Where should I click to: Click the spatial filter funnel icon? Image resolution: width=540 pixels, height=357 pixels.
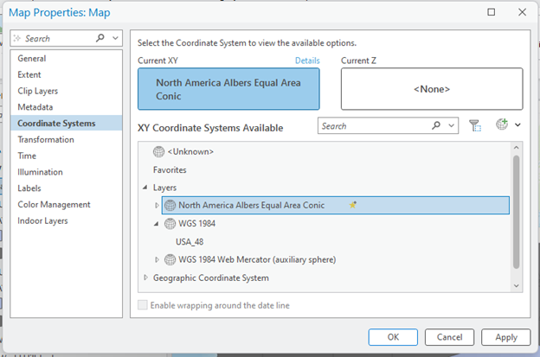[x=474, y=126]
